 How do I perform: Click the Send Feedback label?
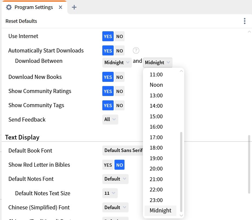coord(27,120)
